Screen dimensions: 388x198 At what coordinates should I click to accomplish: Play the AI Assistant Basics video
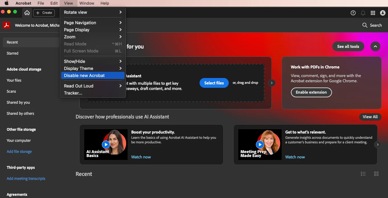pyautogui.click(x=106, y=144)
